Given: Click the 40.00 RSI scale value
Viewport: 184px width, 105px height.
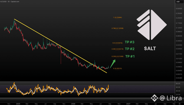Looking at the screenshot, I should (178, 91).
